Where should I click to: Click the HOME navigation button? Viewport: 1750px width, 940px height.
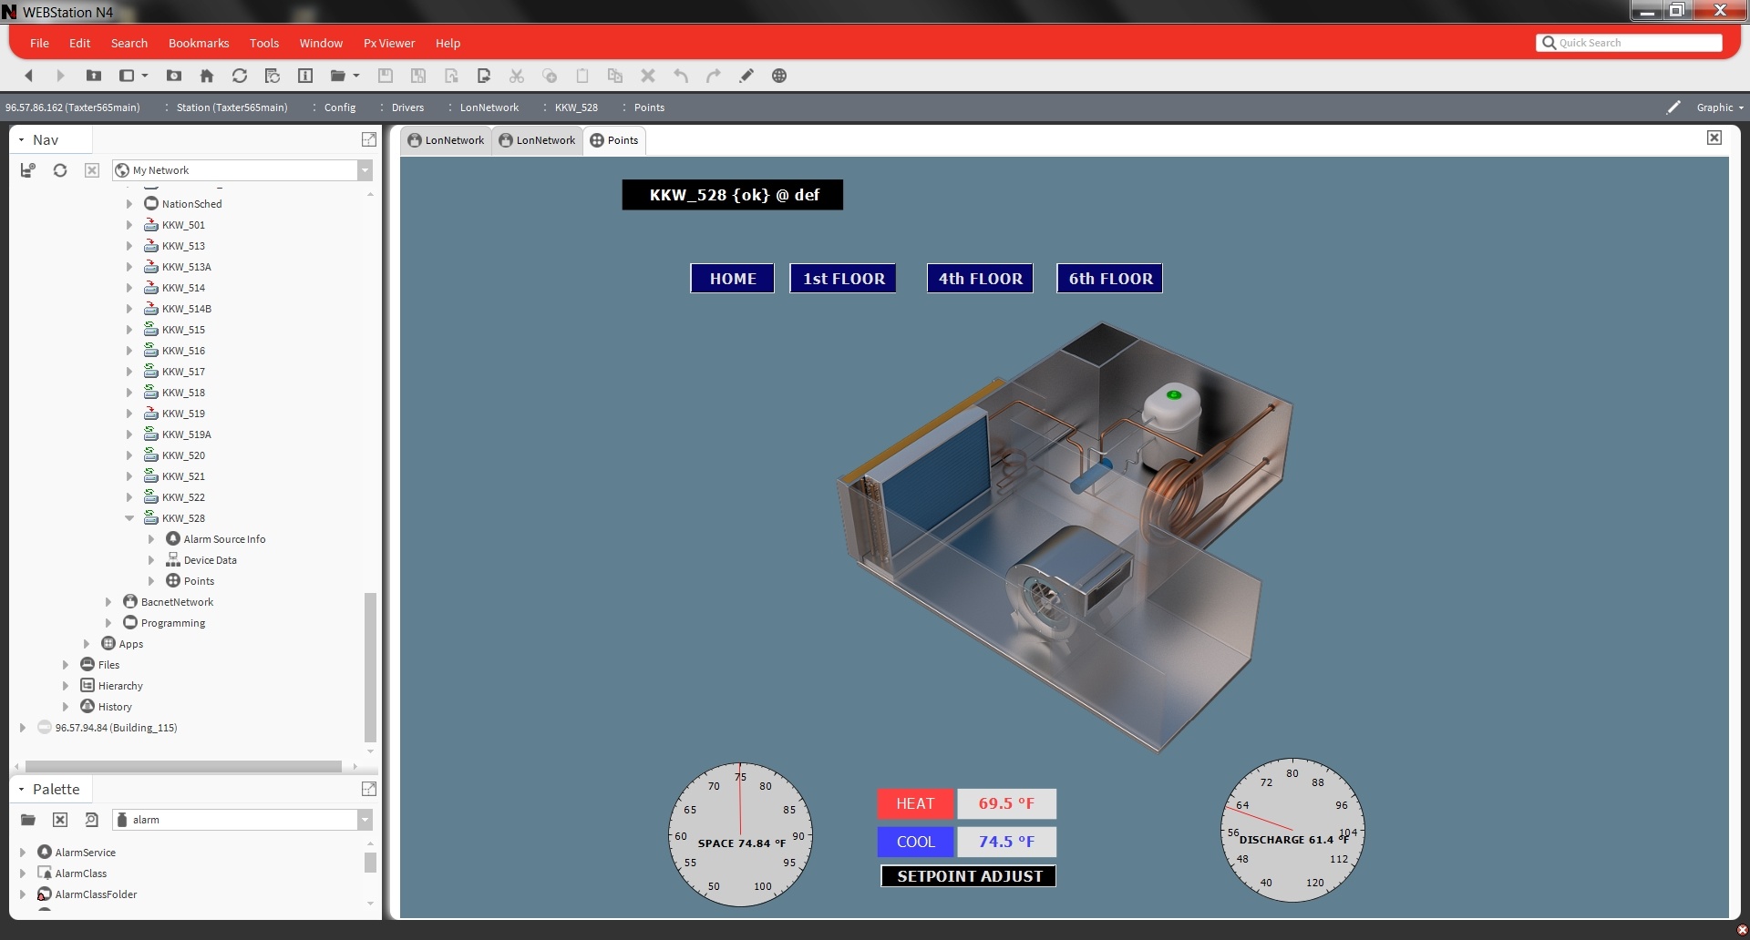[x=733, y=279]
